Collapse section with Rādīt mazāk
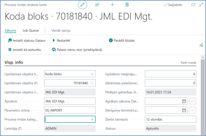 pyautogui.click(x=188, y=63)
